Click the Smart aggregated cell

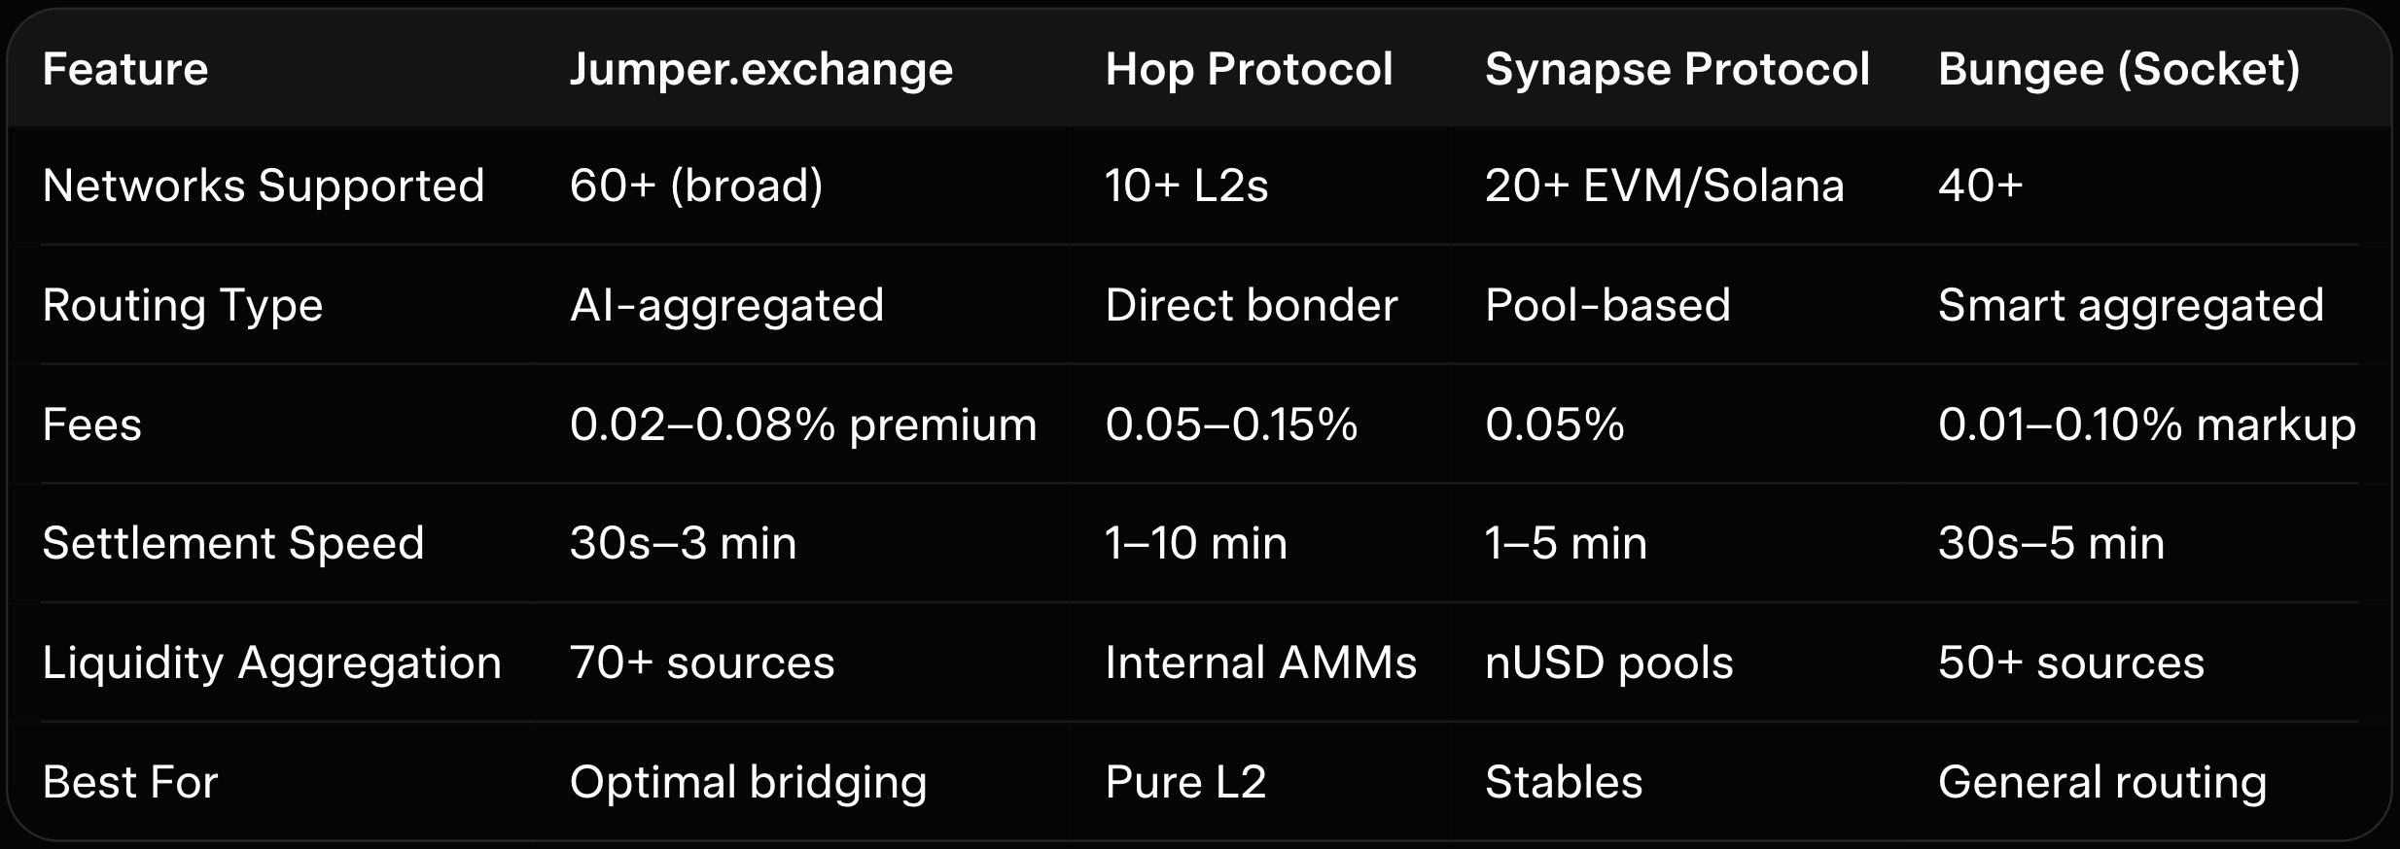[2131, 305]
